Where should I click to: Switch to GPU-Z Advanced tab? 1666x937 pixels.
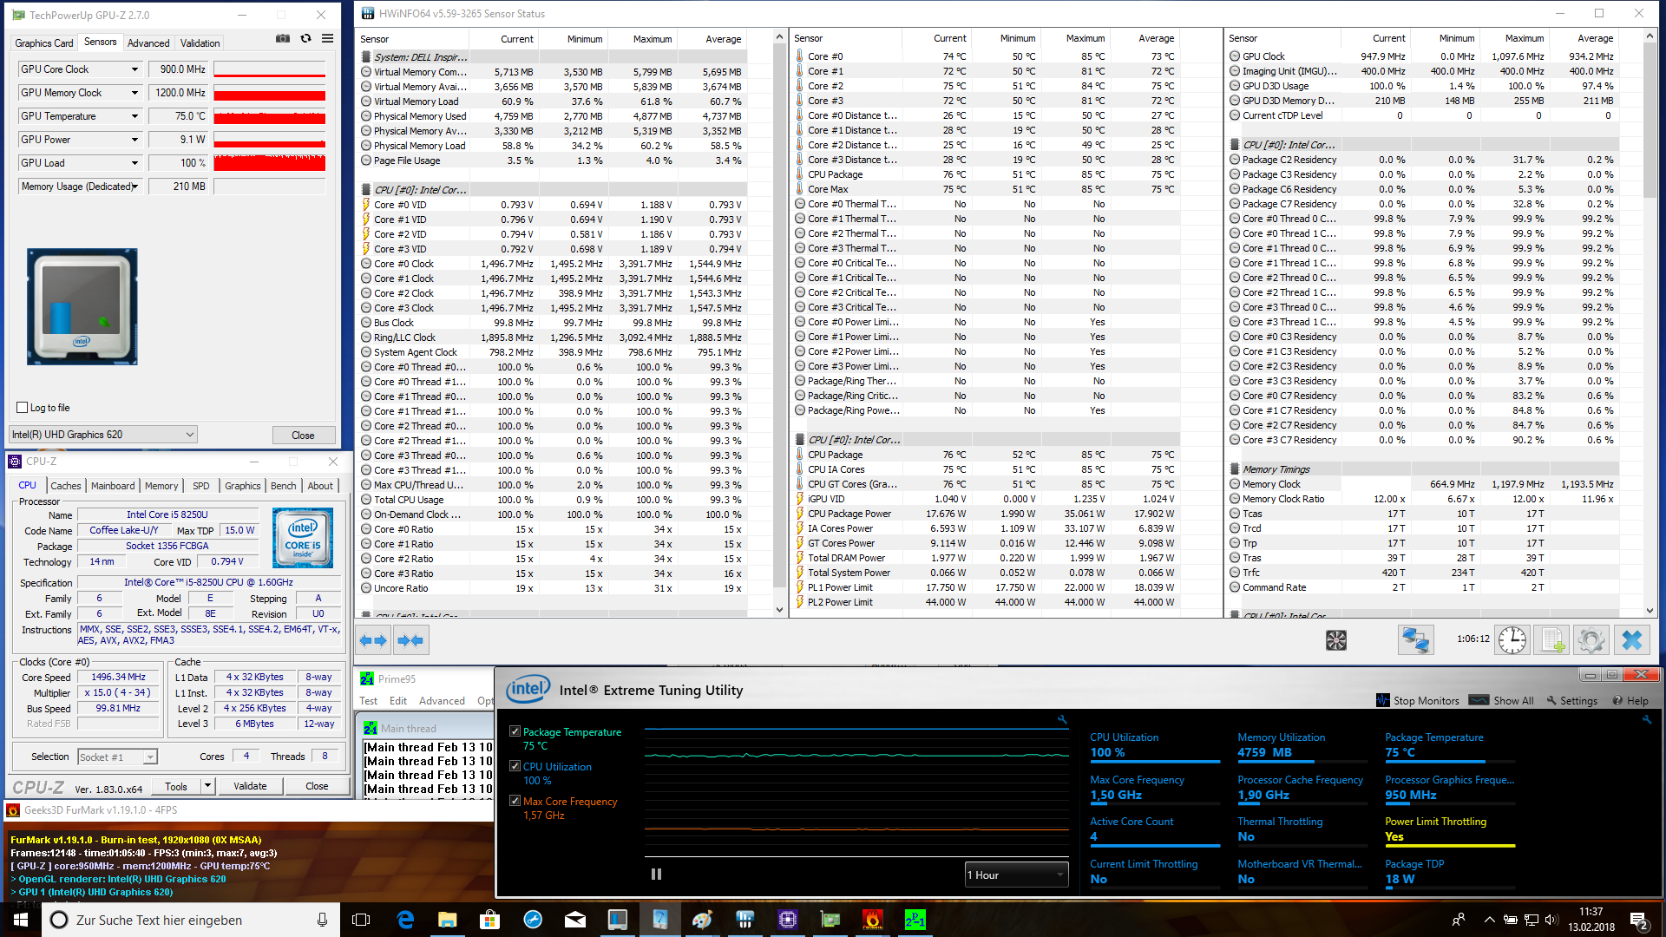point(148,43)
